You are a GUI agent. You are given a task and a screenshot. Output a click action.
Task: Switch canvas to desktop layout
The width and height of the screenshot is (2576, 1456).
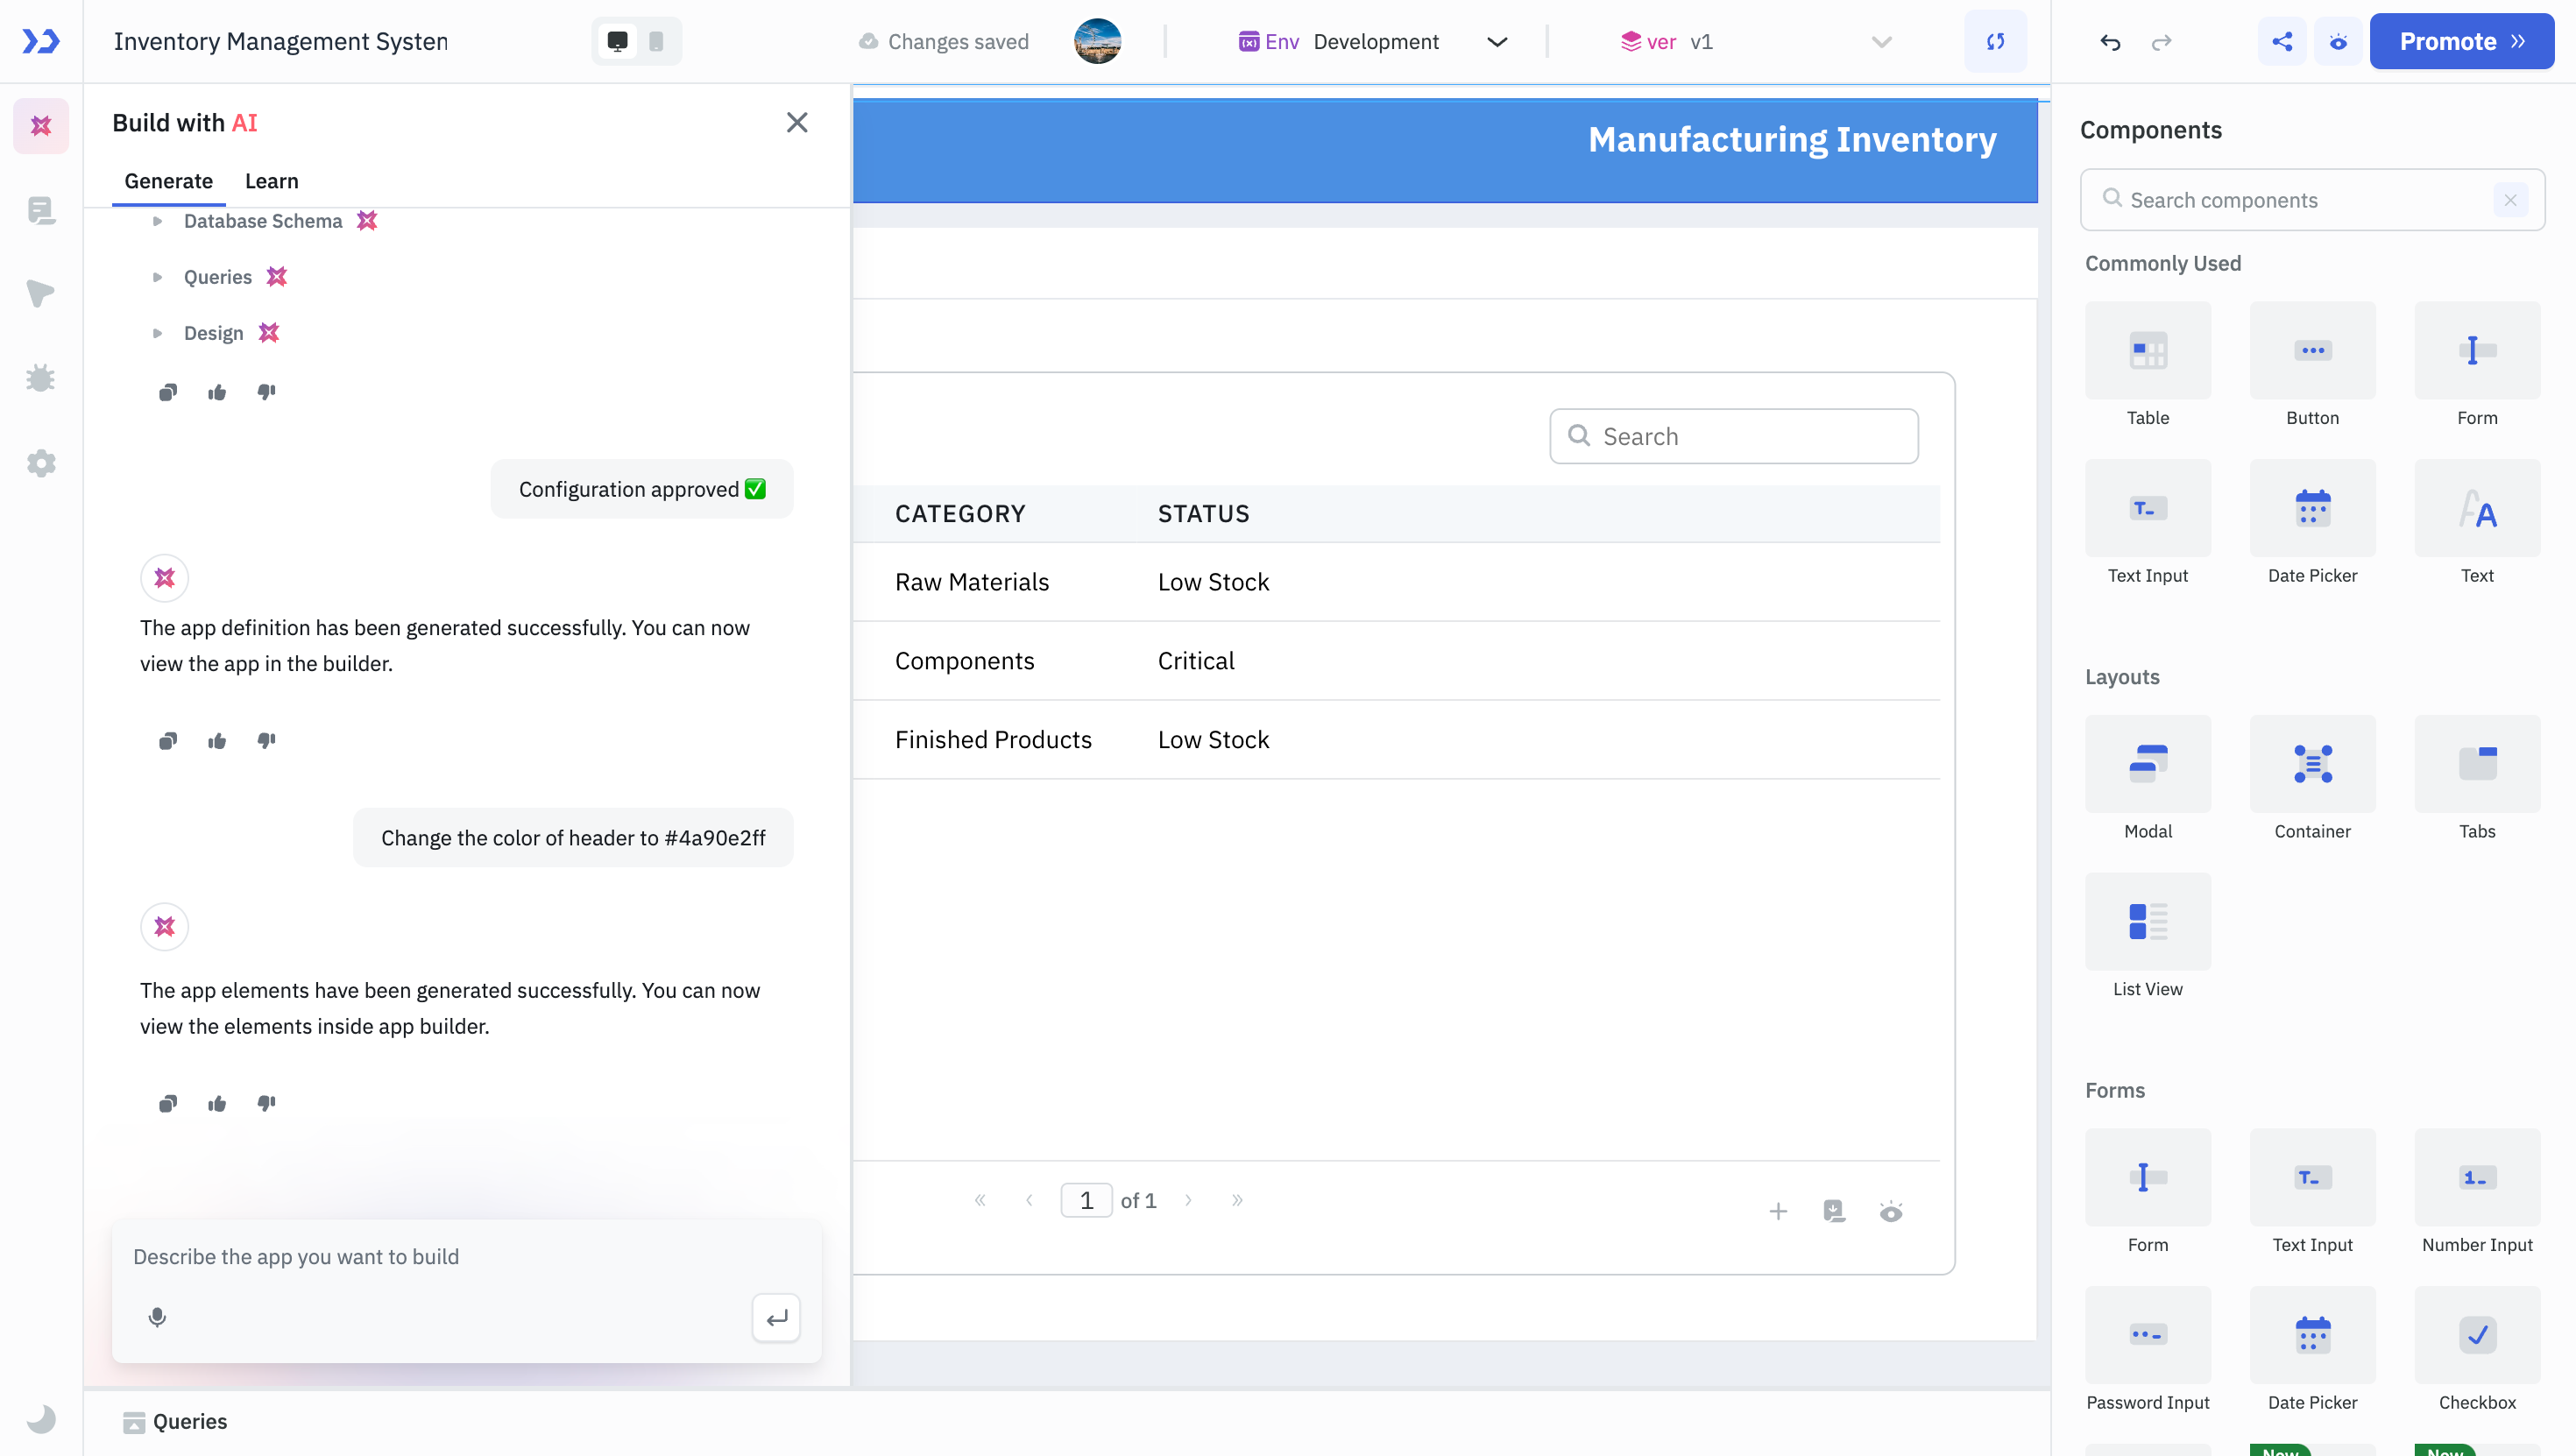coord(618,41)
